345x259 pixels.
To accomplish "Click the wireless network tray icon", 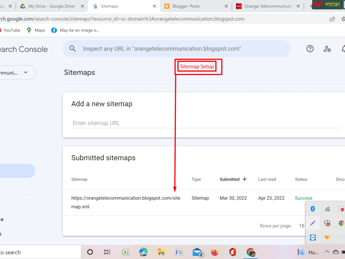I will coord(327,209).
